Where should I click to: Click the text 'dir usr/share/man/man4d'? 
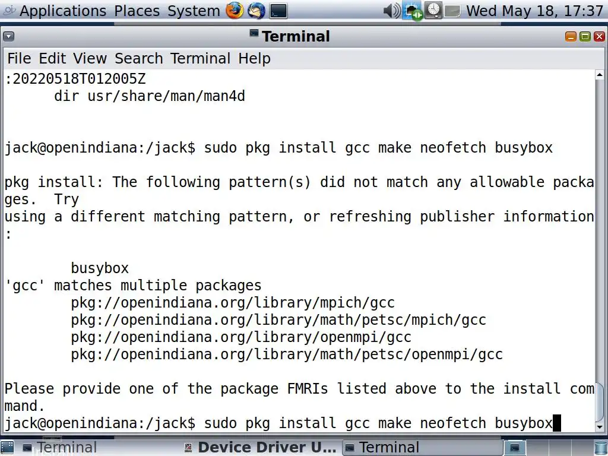(150, 96)
